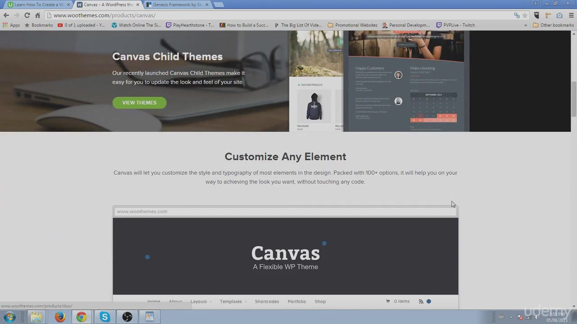Click the chain link icon in address bar
577x324 pixels.
[517, 15]
